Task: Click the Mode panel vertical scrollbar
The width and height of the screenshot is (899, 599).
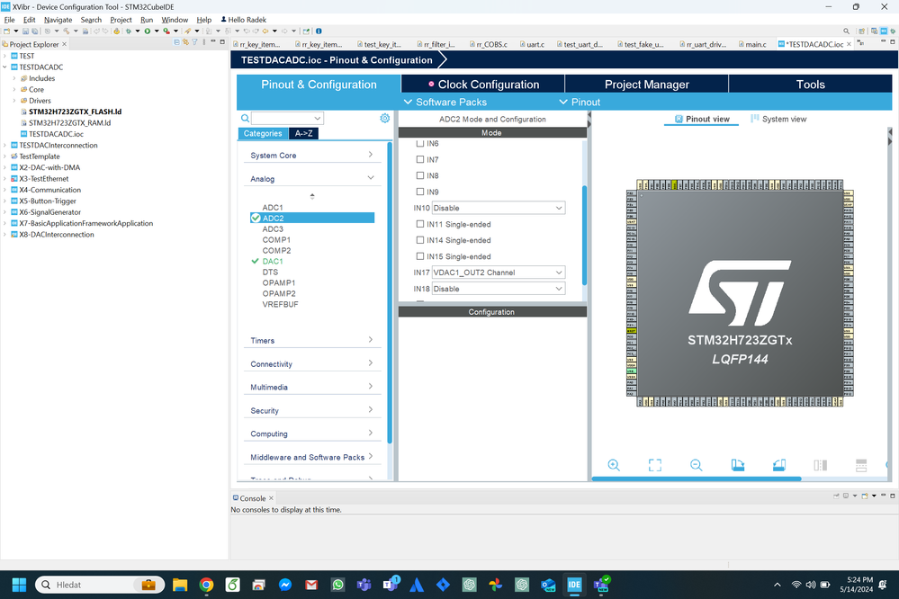Action: coord(584,235)
